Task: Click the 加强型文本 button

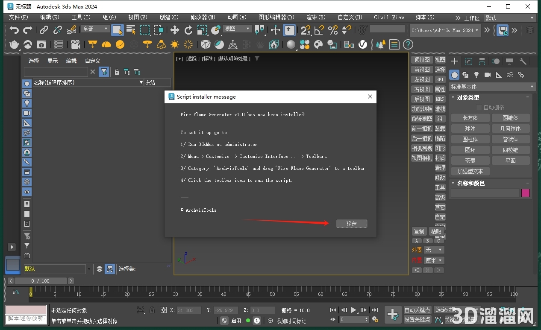Action: click(x=470, y=171)
